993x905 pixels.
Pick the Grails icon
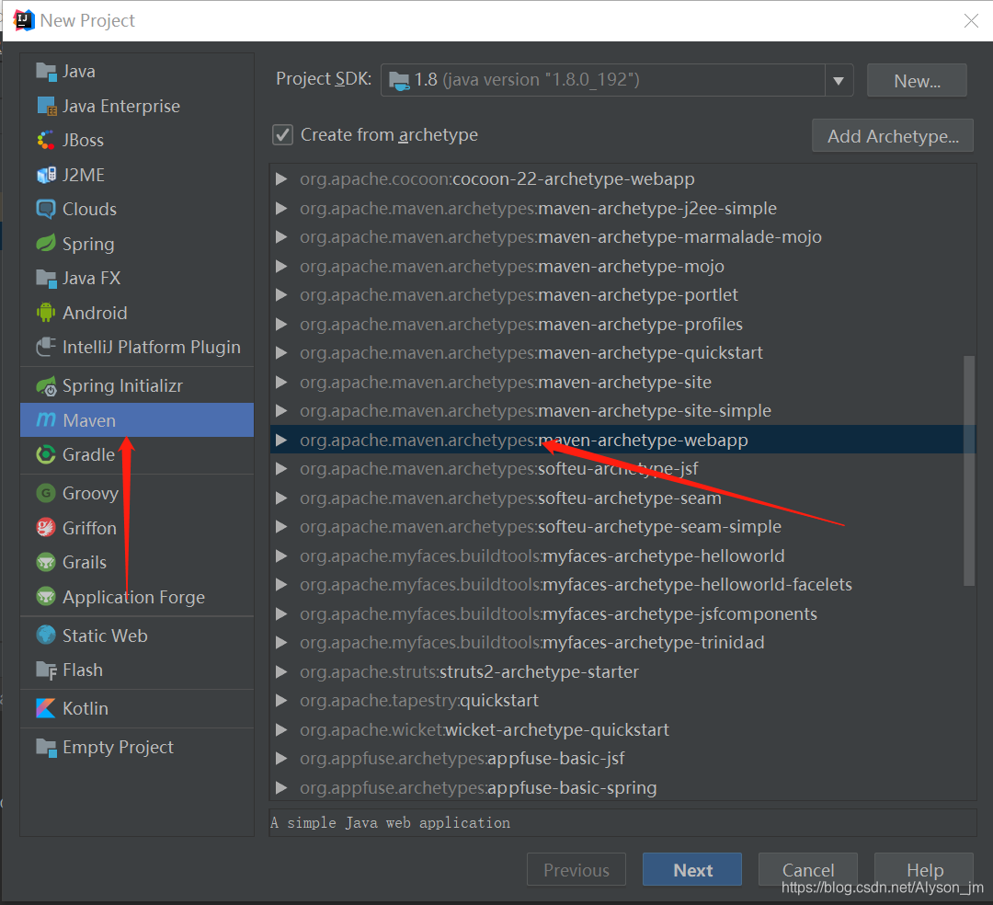point(46,562)
